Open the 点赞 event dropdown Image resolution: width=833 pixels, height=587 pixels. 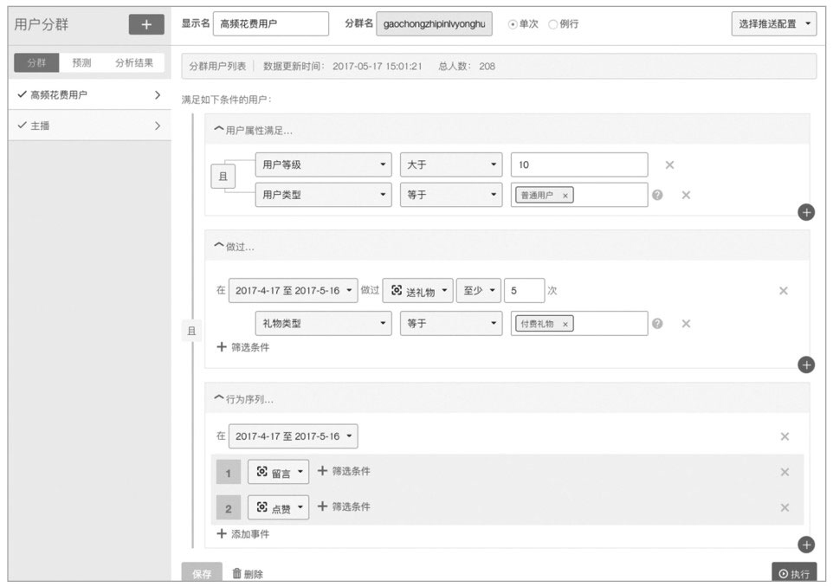pyautogui.click(x=278, y=507)
